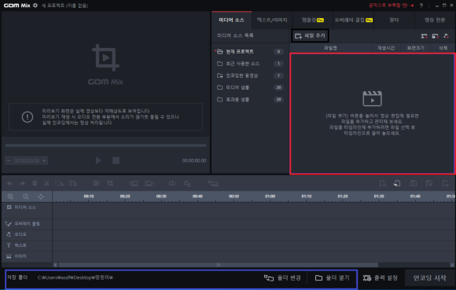
Task: Play the preview video
Action: point(98,160)
